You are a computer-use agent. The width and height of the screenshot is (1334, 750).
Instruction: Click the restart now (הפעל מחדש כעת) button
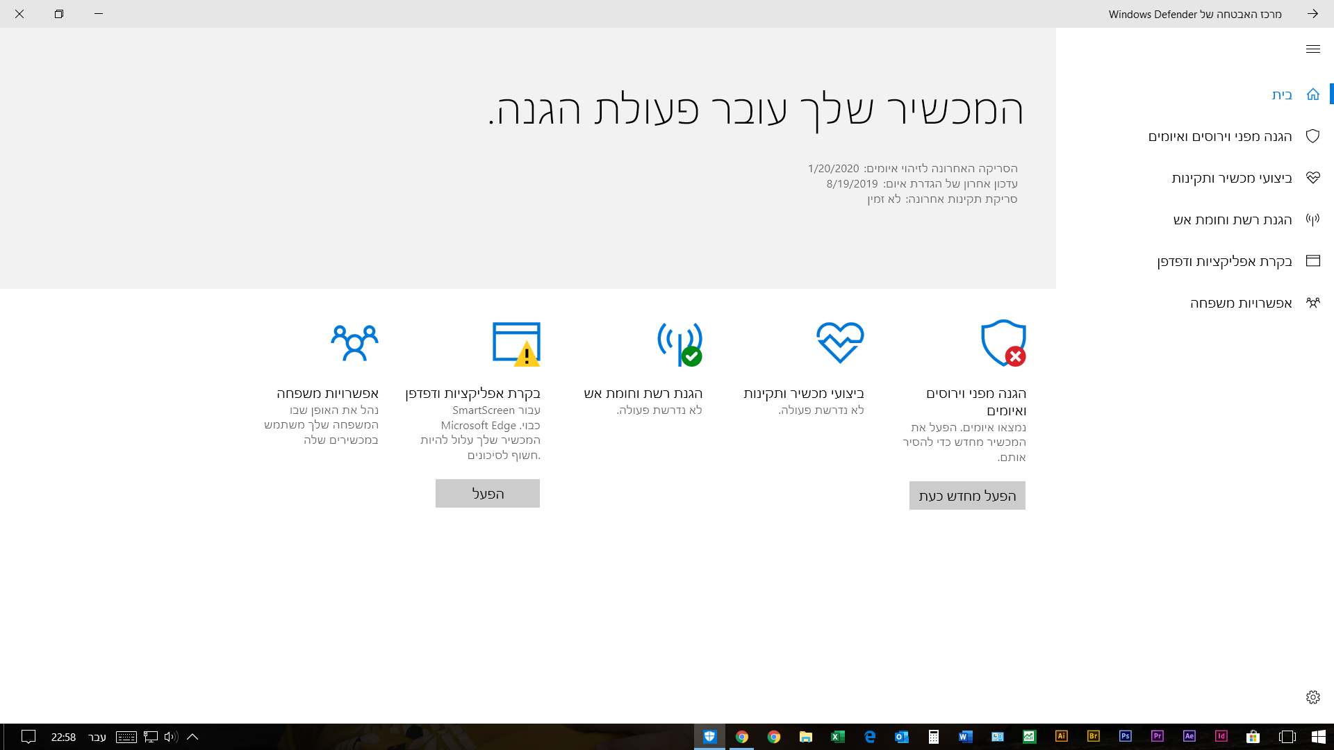tap(967, 496)
